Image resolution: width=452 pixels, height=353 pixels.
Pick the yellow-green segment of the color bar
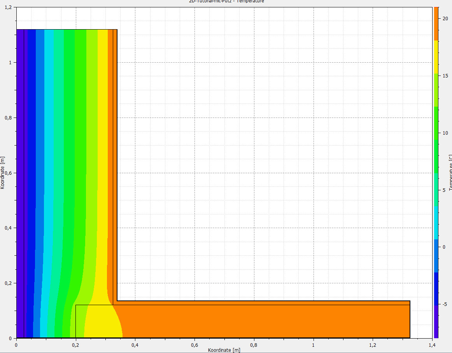436,90
